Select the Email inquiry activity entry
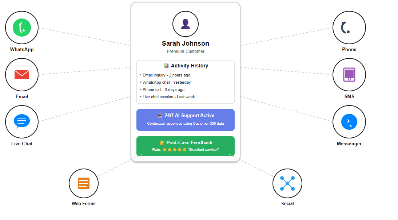The height and width of the screenshot is (220, 398). point(166,75)
